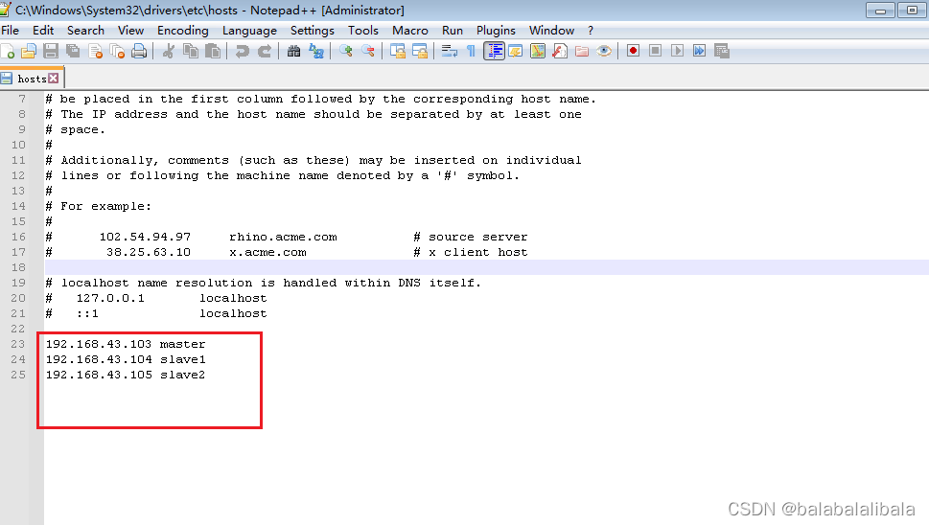
Task: Run macro multiple times icon
Action: coord(700,52)
